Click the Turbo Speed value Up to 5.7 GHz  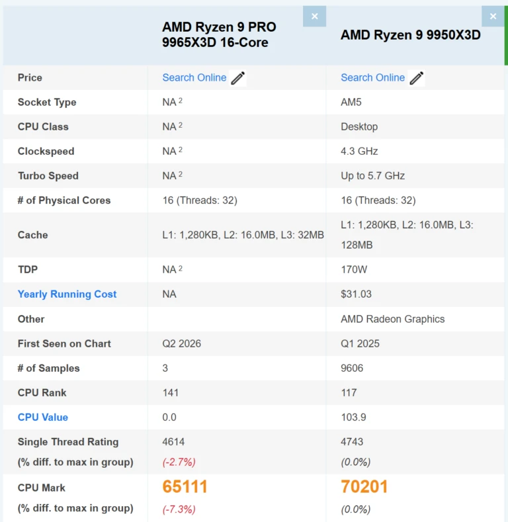click(373, 176)
